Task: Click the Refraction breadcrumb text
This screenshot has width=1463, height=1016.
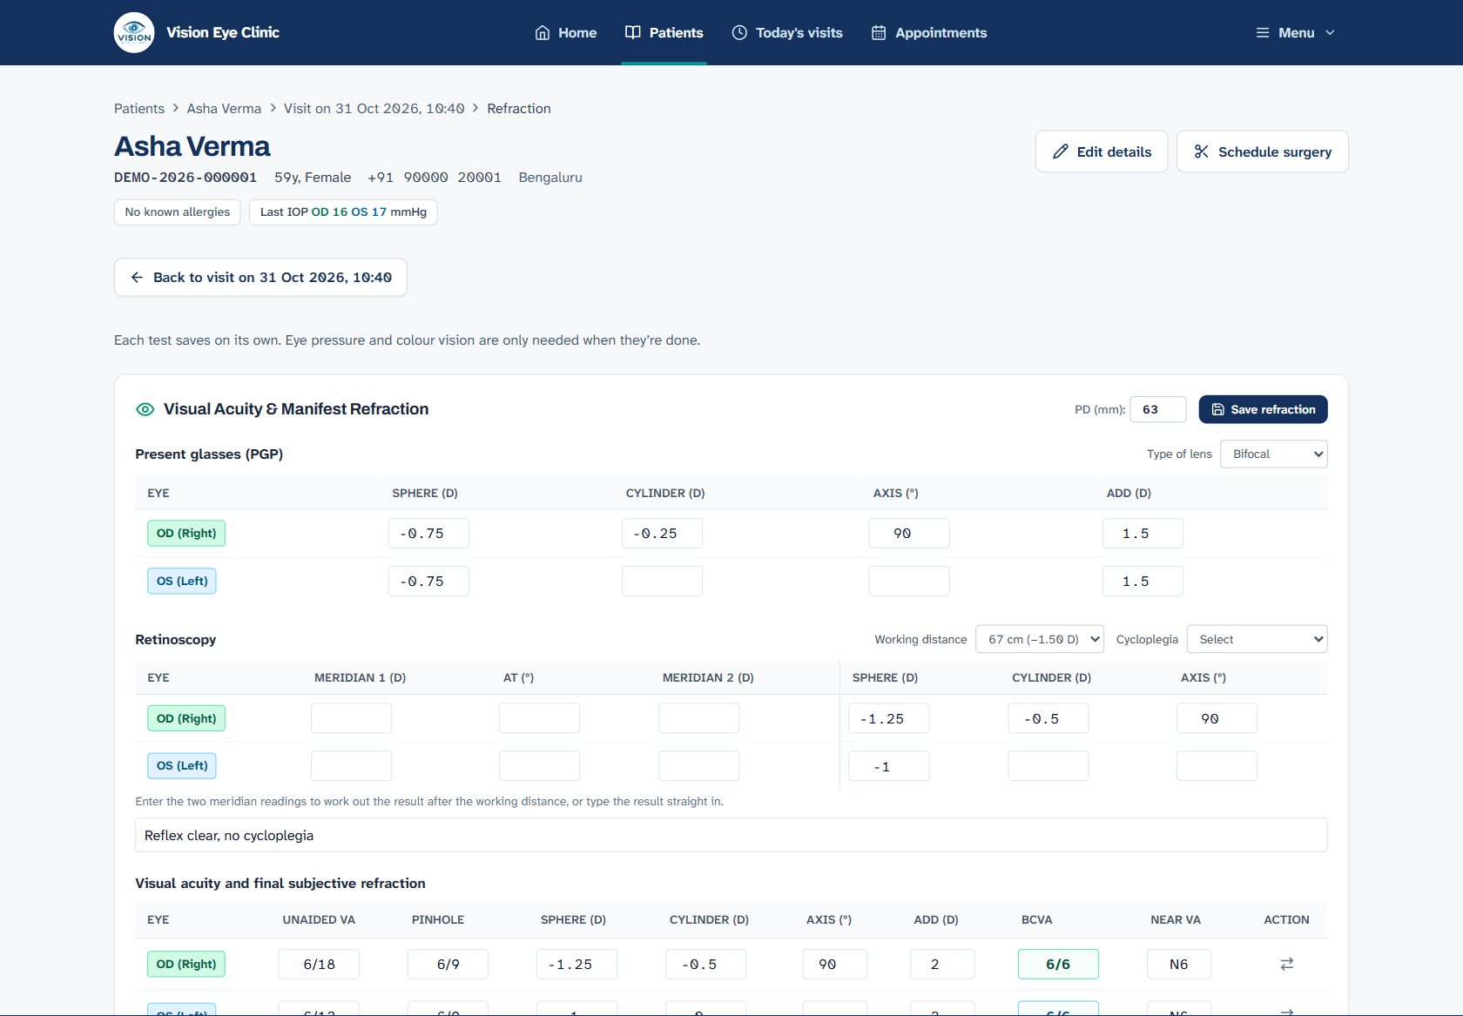Action: [519, 108]
